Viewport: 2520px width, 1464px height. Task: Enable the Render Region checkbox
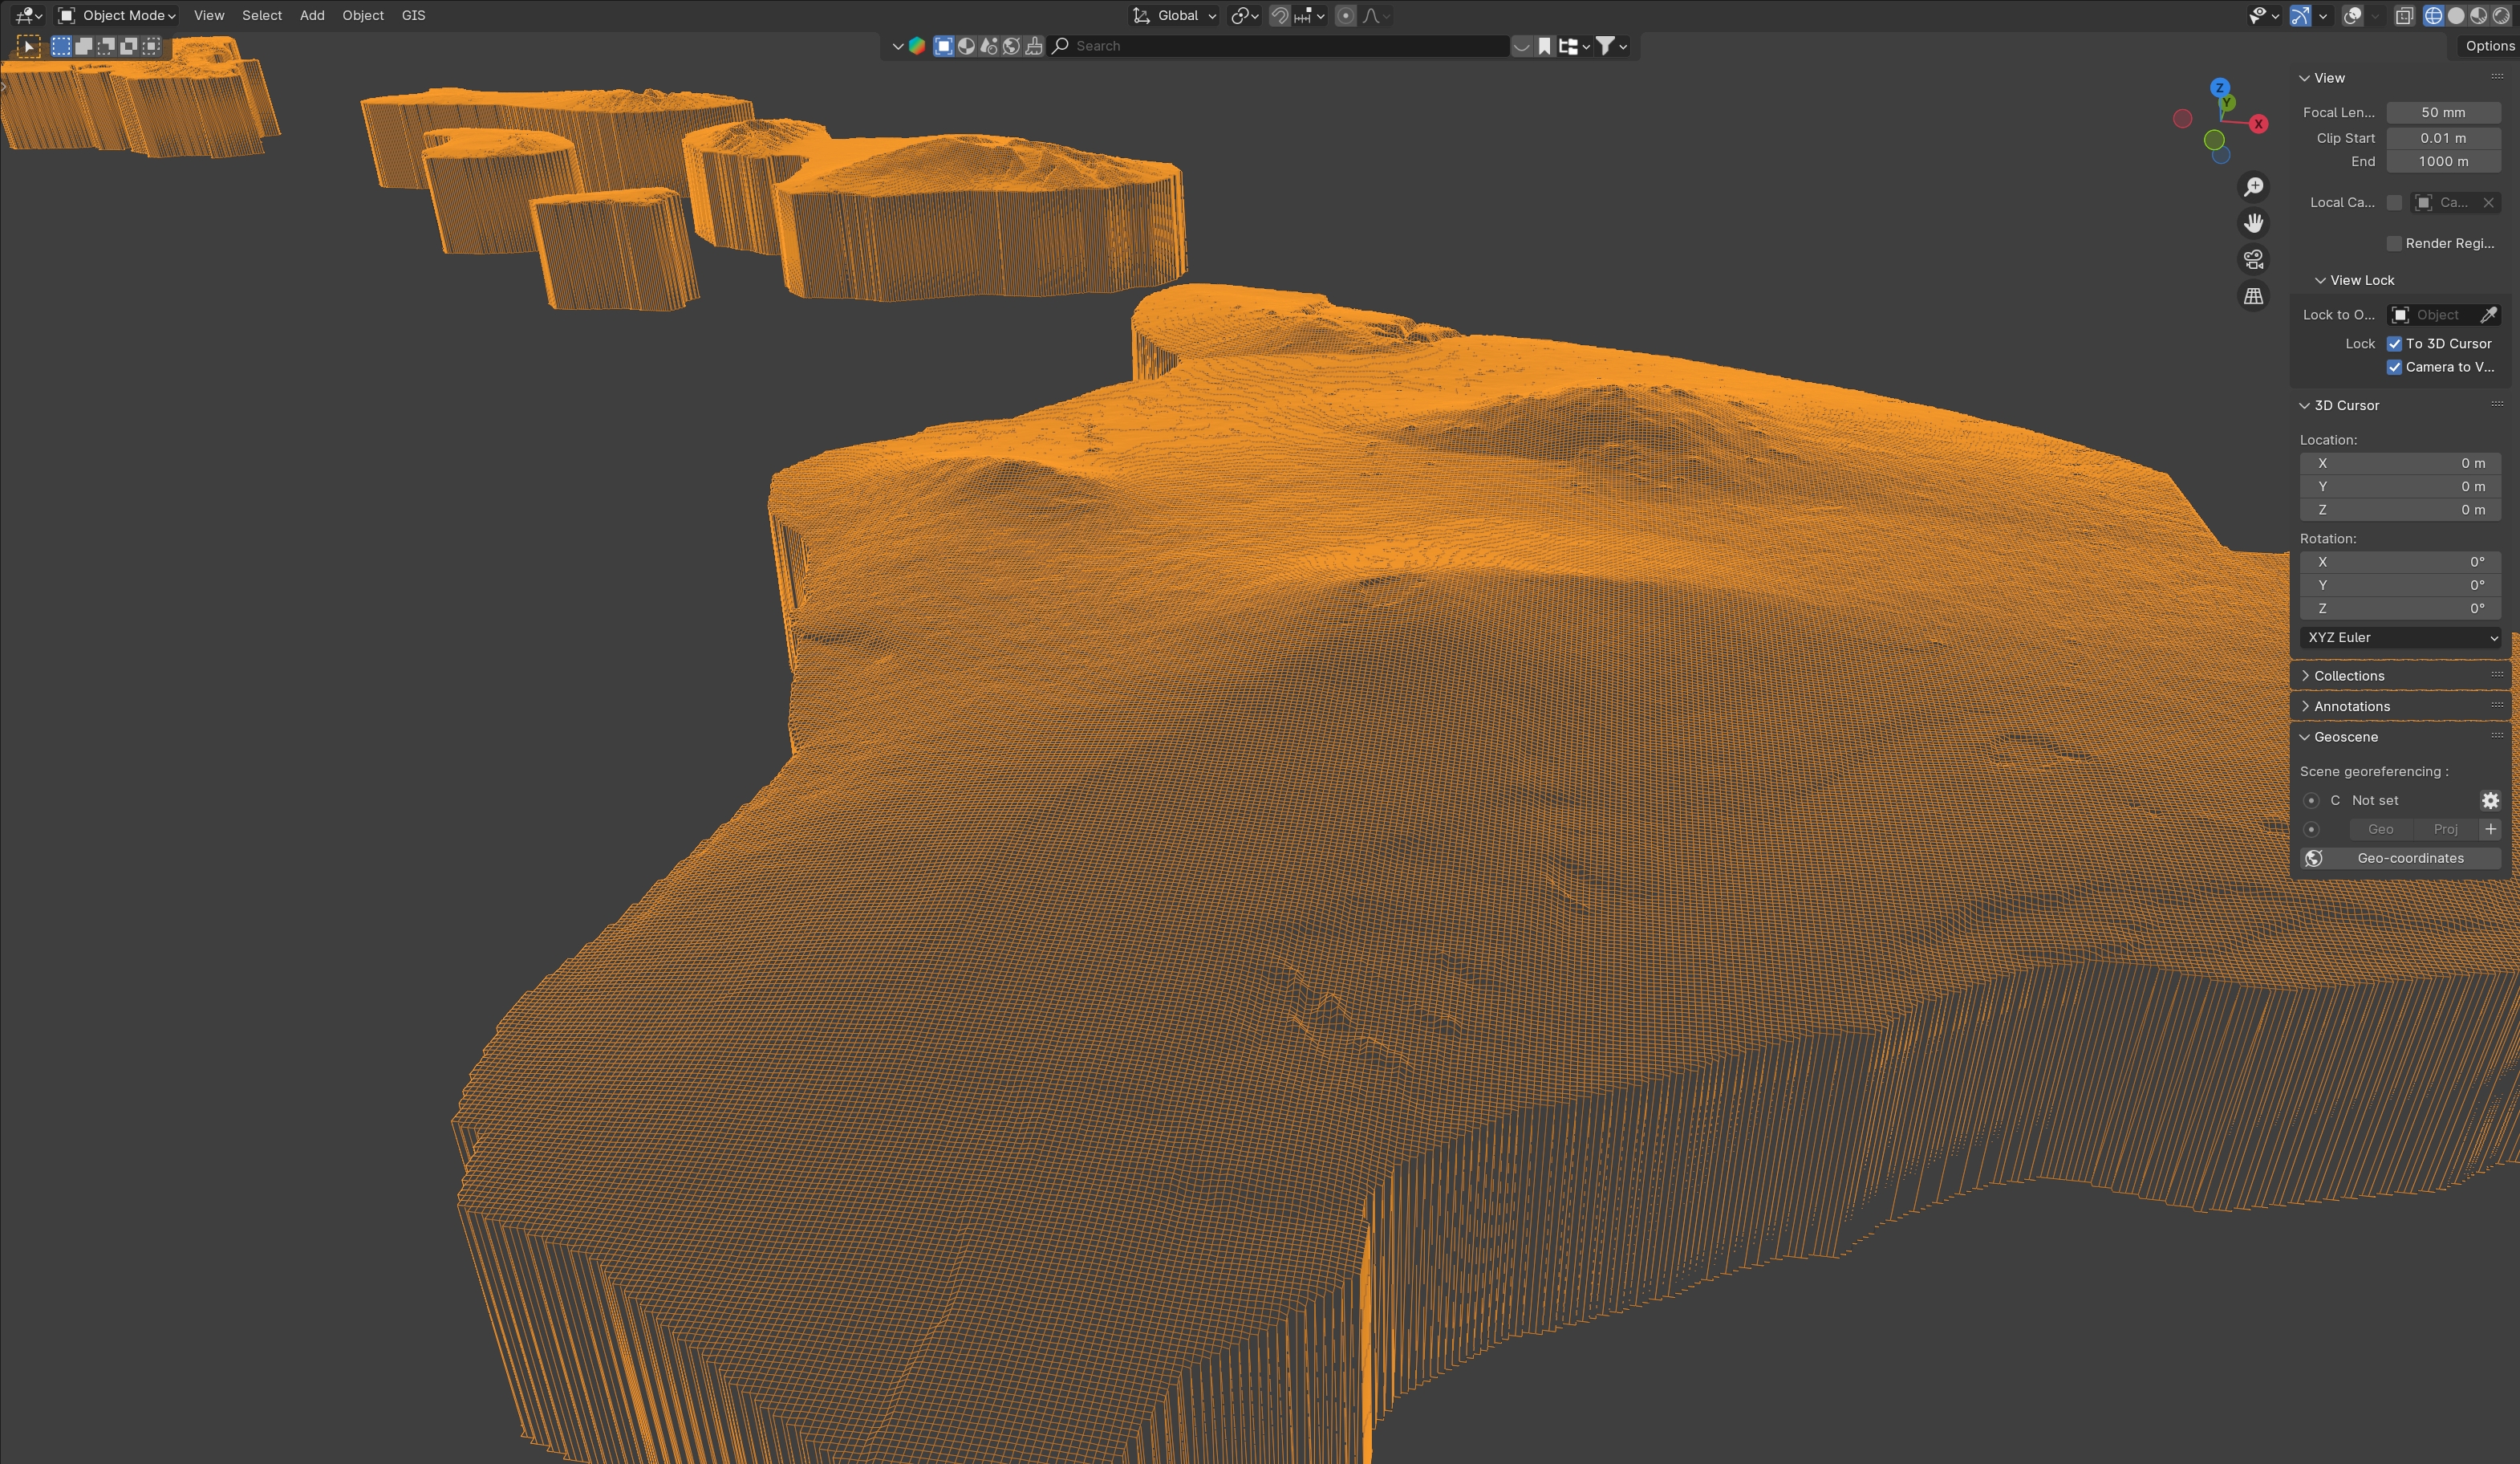point(2394,243)
